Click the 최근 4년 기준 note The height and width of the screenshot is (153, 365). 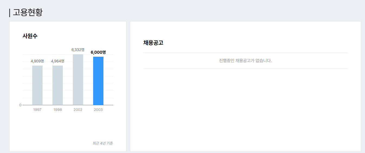pyautogui.click(x=103, y=143)
